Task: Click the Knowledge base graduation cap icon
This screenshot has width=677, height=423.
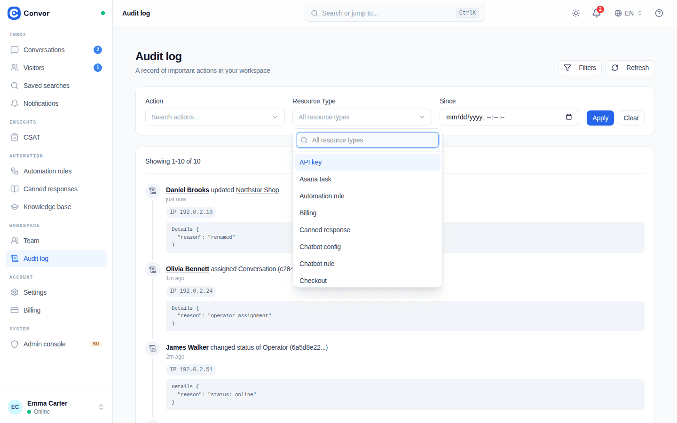Action: (15, 207)
